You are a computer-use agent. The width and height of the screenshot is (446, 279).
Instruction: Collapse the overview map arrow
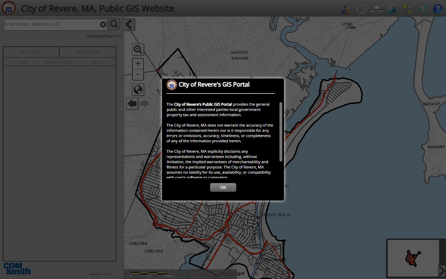(442, 270)
